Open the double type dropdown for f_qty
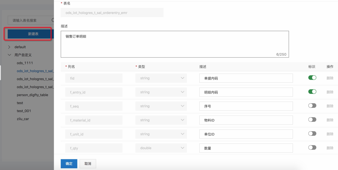This screenshot has width=338, height=170. (161, 148)
